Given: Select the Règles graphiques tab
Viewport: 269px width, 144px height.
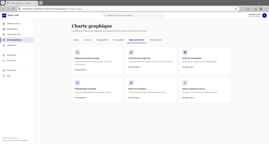Looking at the screenshot, I should point(137,40).
